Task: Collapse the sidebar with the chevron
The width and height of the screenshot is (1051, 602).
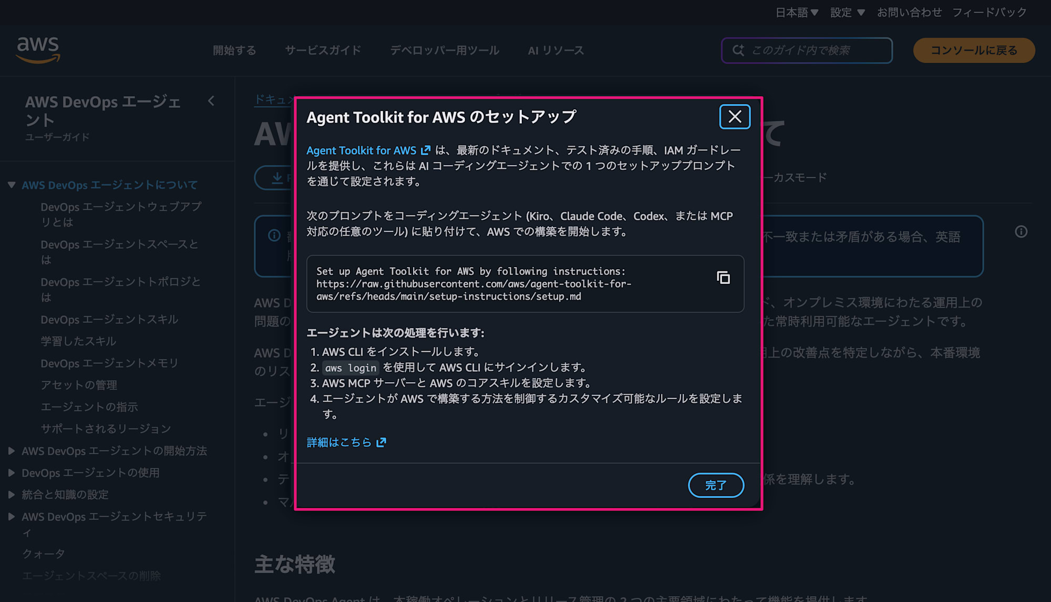Action: coord(211,101)
